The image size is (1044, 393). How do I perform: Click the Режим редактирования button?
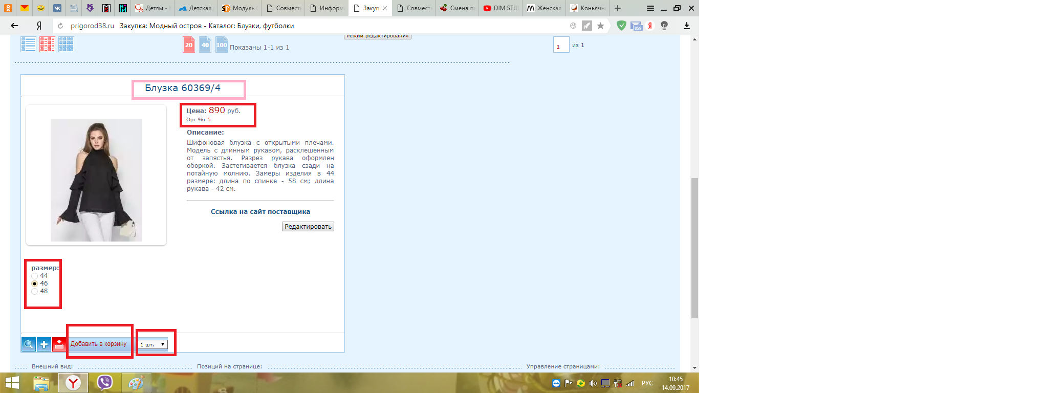coord(378,36)
